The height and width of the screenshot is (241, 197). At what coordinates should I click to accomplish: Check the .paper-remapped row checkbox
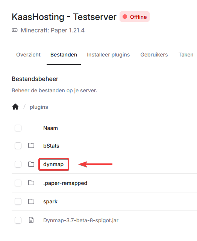click(18, 183)
